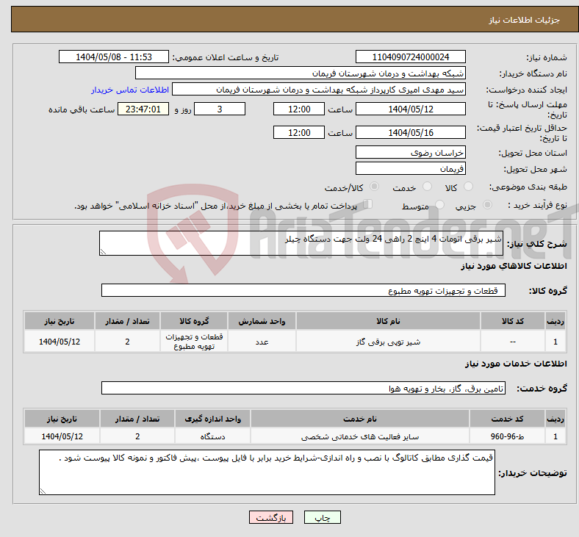The image size is (579, 537).
Task: Click the شرح کلی نیاز description textarea
Action: pyautogui.click(x=301, y=243)
